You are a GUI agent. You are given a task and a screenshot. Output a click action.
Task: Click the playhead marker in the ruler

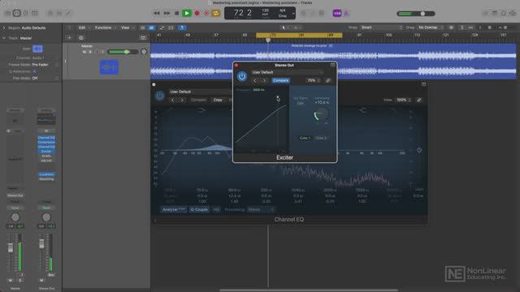[268, 40]
